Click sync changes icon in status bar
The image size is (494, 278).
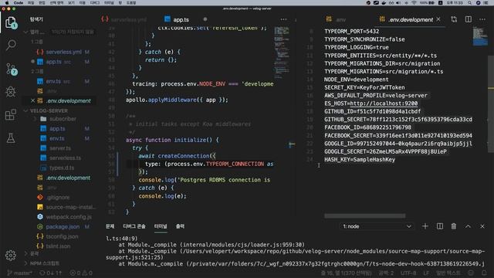point(51,273)
